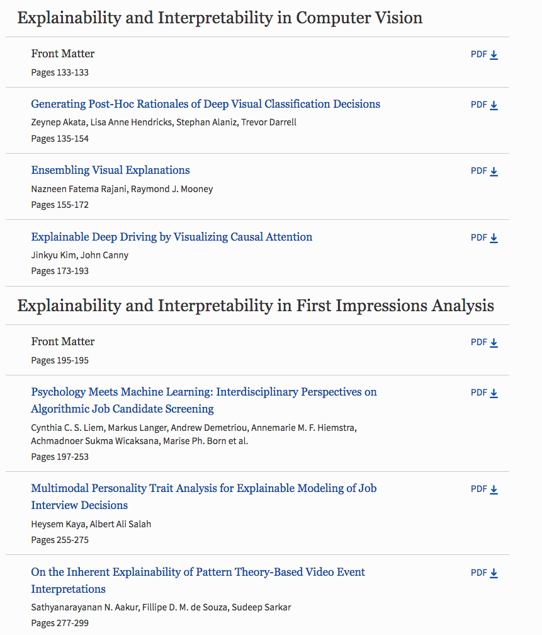Download Ensembling Visual Explanations PDF
The height and width of the screenshot is (635, 542).
[484, 171]
